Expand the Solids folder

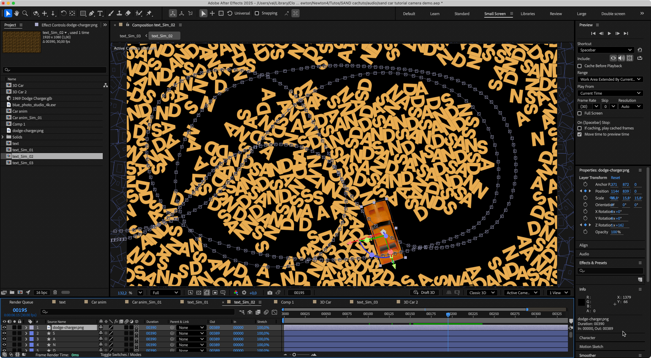[3, 137]
